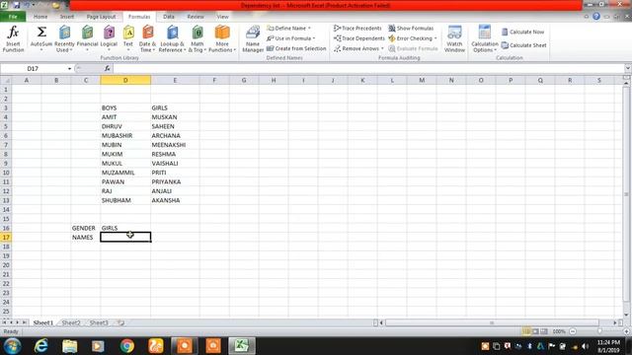Image resolution: width=632 pixels, height=355 pixels.
Task: Click the zoom in plus button
Action: (x=626, y=331)
